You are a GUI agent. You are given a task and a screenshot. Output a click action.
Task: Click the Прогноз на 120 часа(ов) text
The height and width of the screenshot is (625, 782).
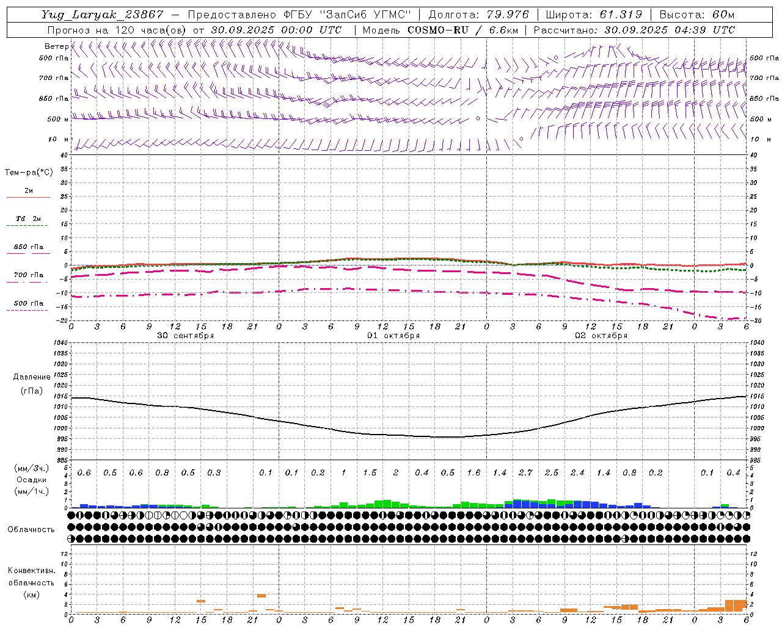[x=117, y=30]
